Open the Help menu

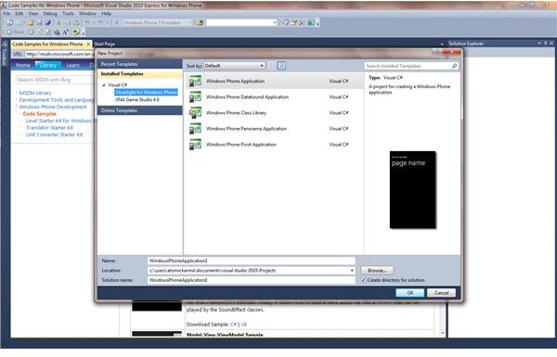coord(106,14)
